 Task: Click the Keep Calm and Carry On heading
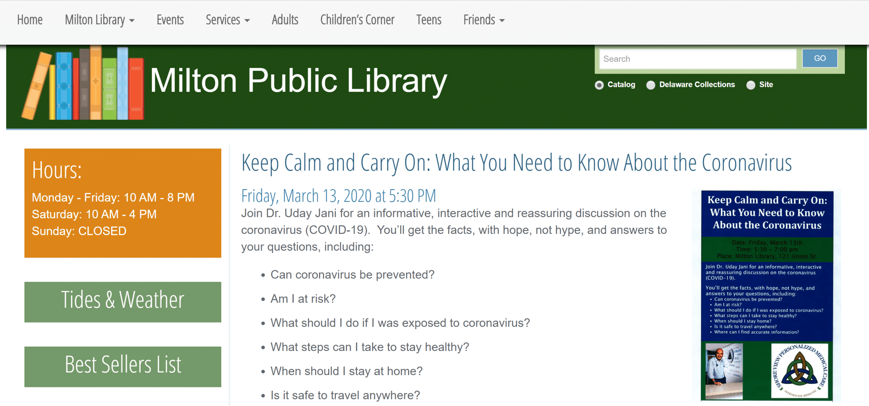[x=516, y=163]
